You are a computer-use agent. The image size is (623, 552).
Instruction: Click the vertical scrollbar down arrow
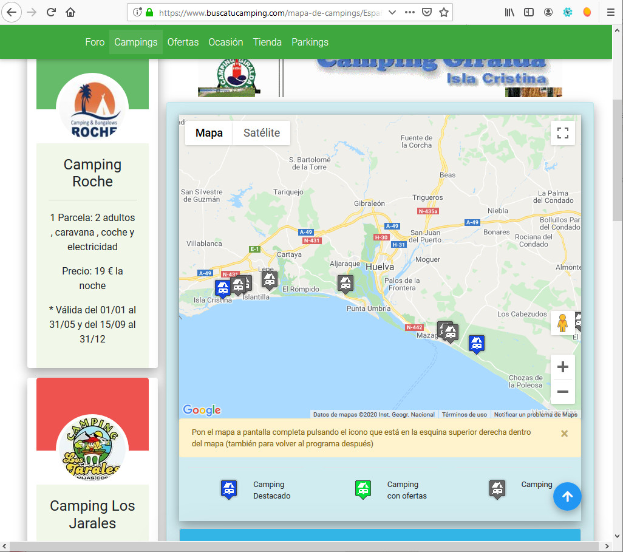[617, 536]
